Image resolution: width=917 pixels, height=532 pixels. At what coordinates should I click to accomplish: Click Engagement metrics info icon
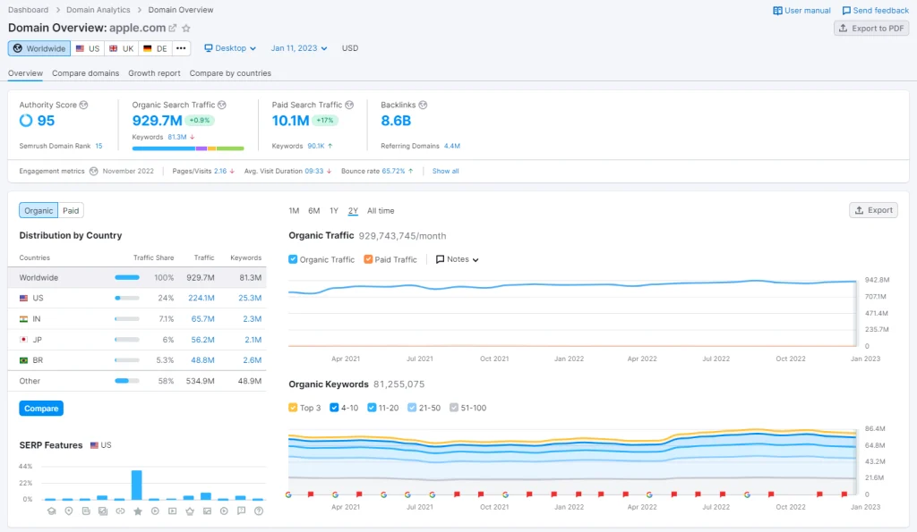[93, 171]
